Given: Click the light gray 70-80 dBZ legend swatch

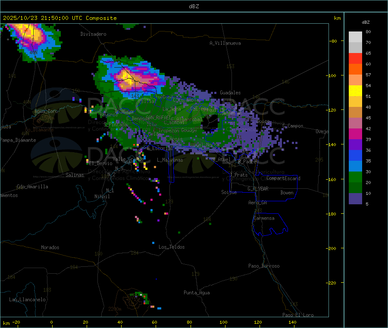Looking at the screenshot, I should [355, 37].
